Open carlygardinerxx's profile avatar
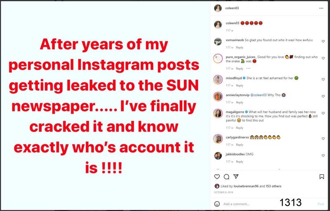Screen dimensions: 330x211 click(217, 138)
